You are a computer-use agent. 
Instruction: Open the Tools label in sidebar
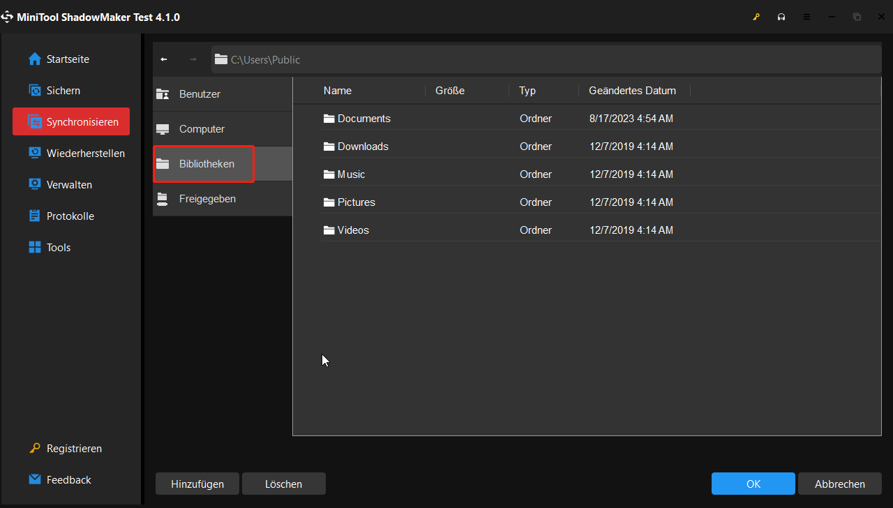tap(59, 248)
